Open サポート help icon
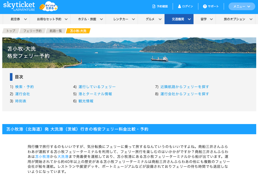Screen dimensions: 258x176 click(205, 6)
